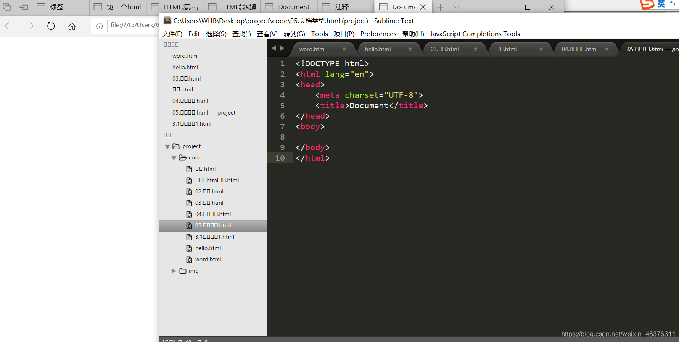Click the next tab arrow in Sublime

282,48
